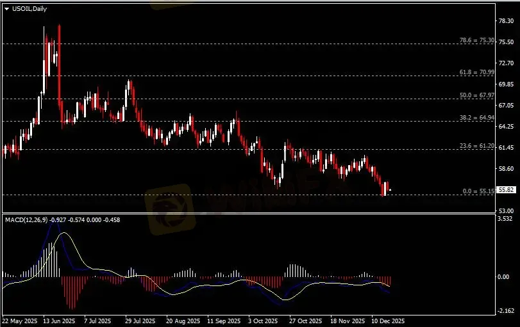Select the 23.6 = 61.20 Fibonacci label
The height and width of the screenshot is (327, 520).
click(x=476, y=146)
